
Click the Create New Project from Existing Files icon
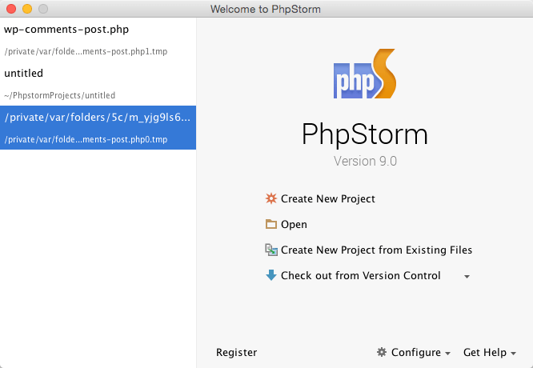tap(271, 250)
